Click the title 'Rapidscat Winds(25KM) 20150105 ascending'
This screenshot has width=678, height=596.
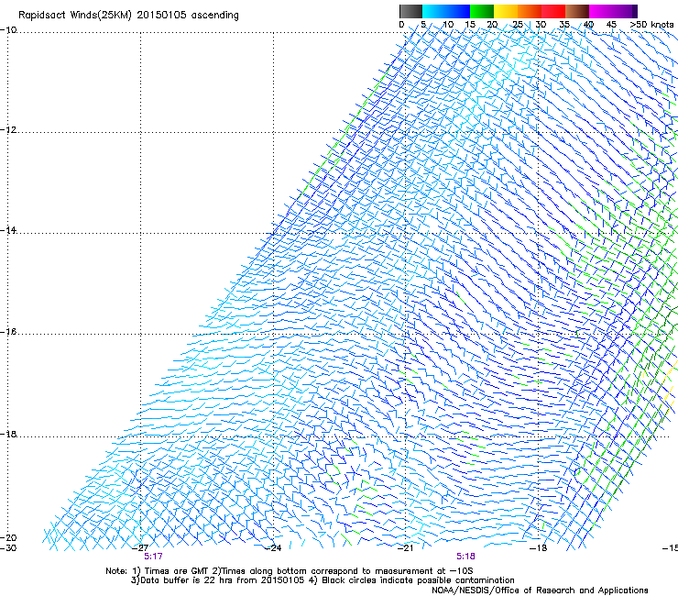pyautogui.click(x=128, y=16)
